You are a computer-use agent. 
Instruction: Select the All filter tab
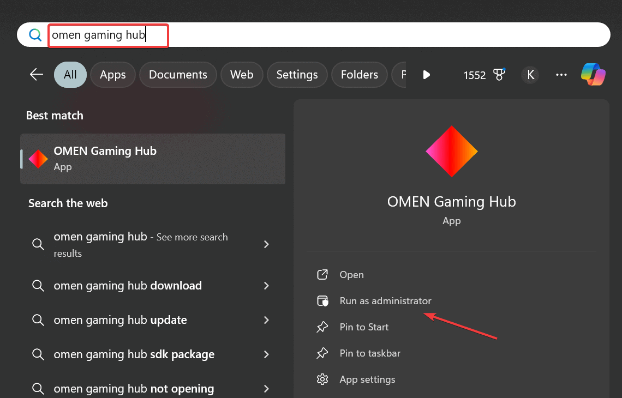pos(70,75)
